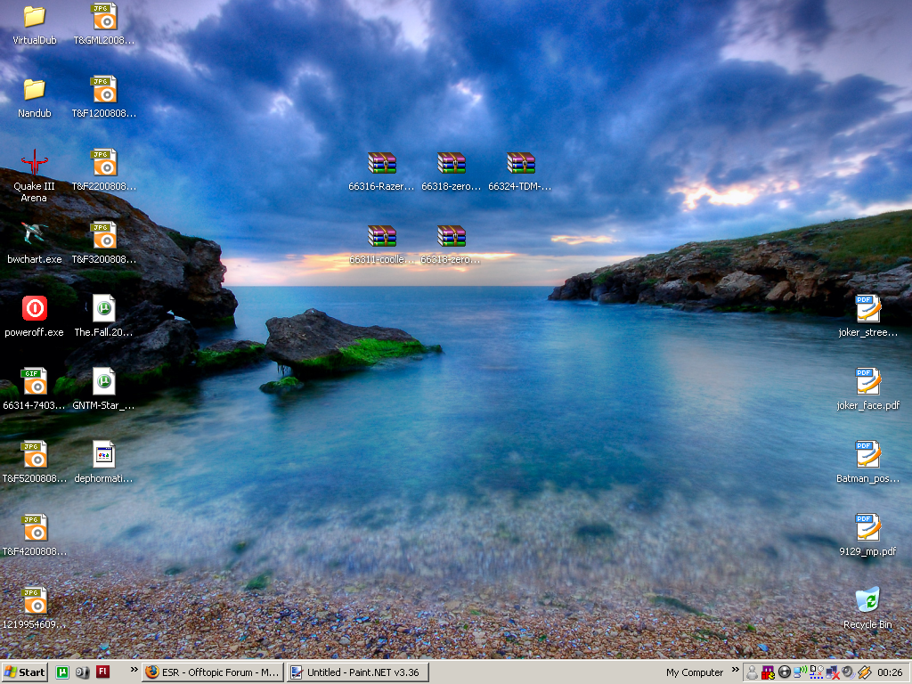
Task: Click the Flash icon in Quick Launch
Action: point(102,672)
